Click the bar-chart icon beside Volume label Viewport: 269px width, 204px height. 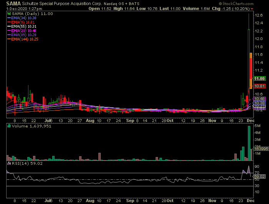click(9, 126)
